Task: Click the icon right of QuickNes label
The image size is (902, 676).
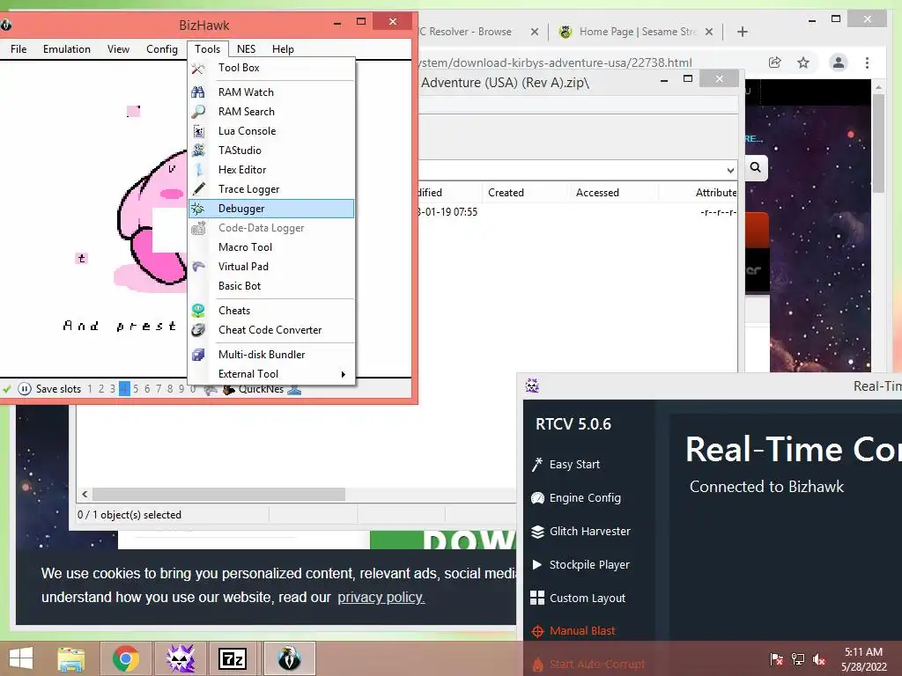Action: pos(294,390)
